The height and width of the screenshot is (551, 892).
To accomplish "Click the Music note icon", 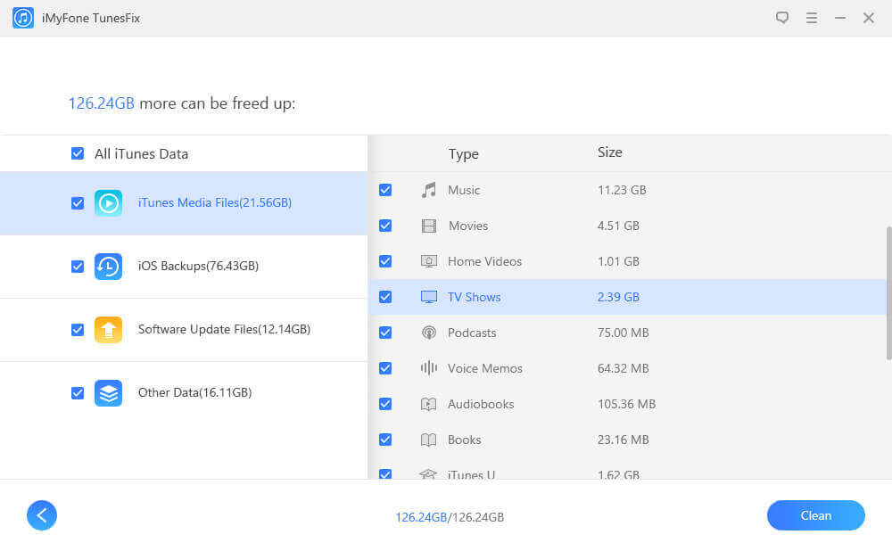I will (429, 190).
